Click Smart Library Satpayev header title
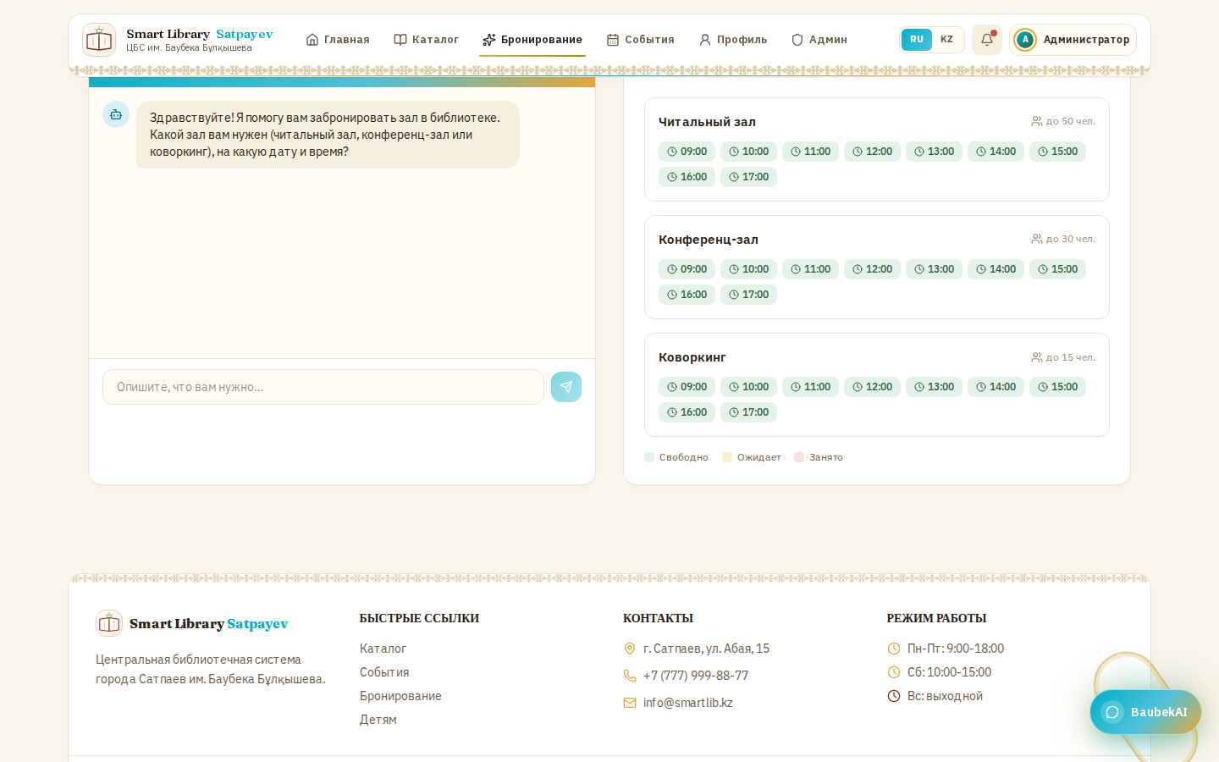 200,34
